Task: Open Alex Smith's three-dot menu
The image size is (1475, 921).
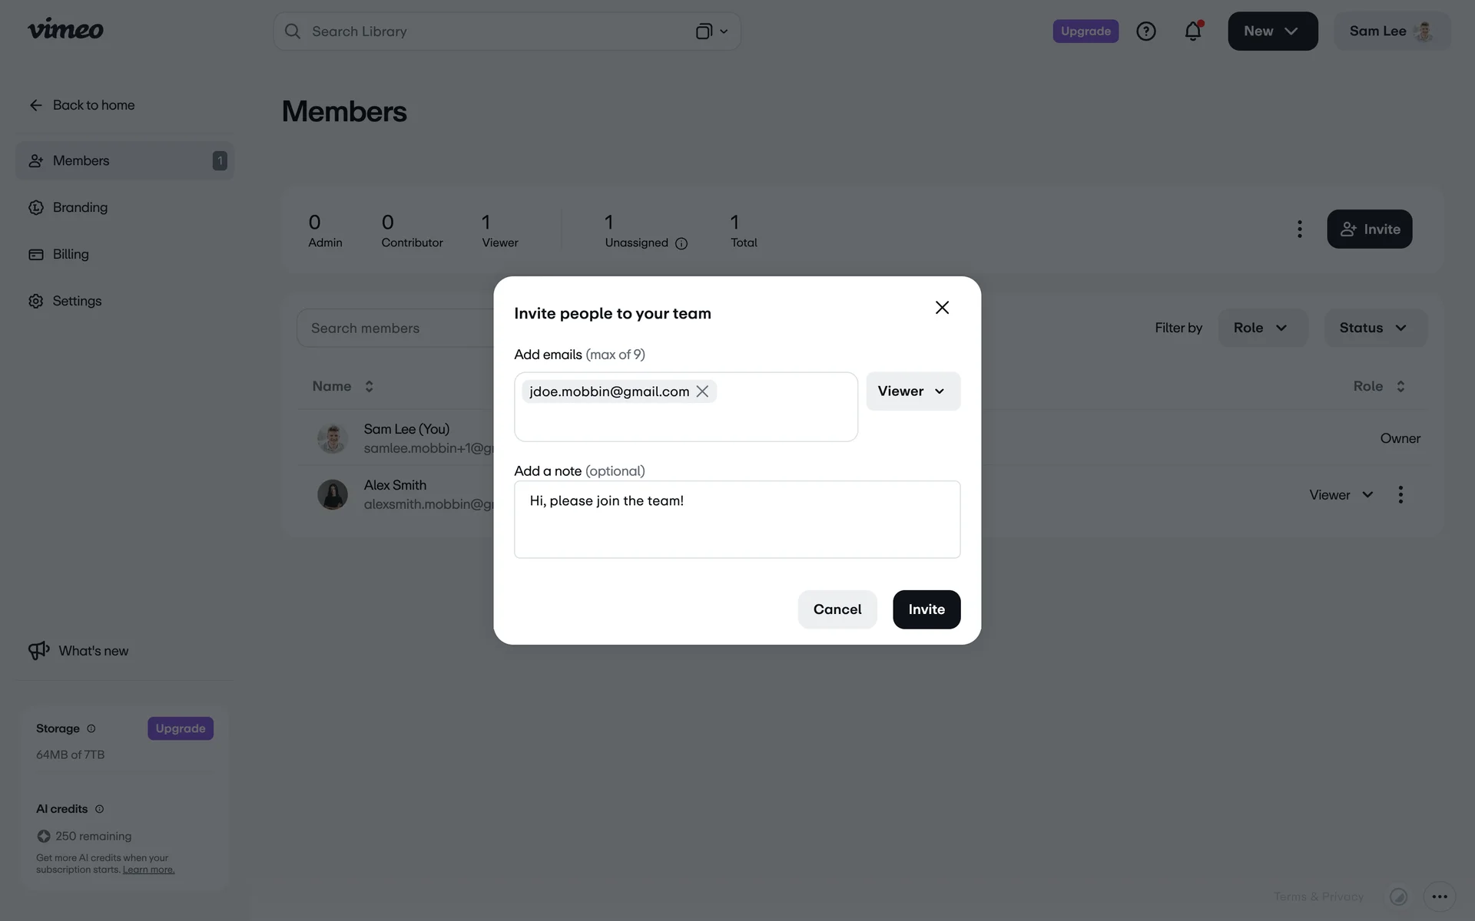Action: [1400, 495]
